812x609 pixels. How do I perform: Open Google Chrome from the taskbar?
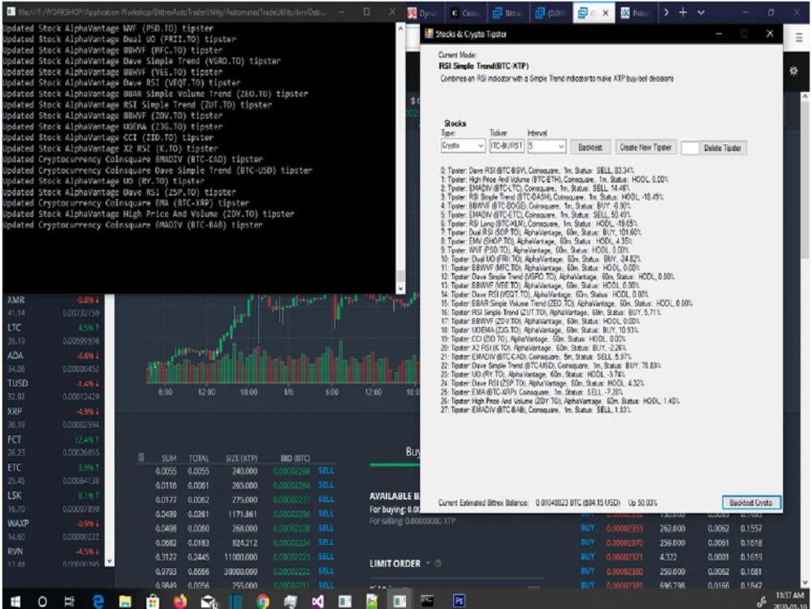tap(262, 601)
